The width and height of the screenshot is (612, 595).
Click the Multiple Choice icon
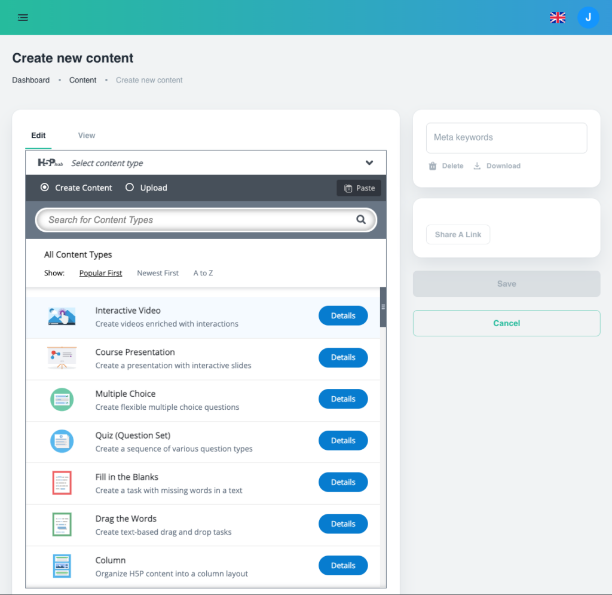click(x=62, y=399)
